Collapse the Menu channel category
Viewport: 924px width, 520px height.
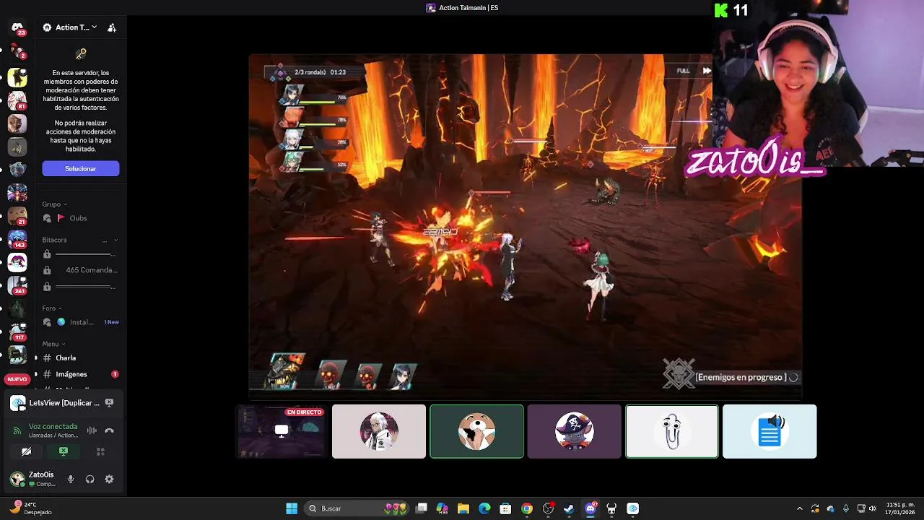[53, 344]
